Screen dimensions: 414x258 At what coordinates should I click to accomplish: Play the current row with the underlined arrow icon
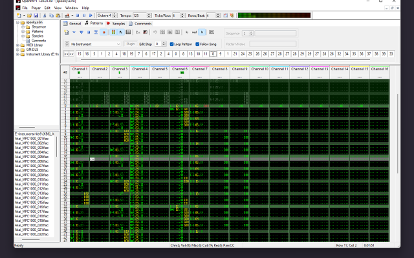click(x=96, y=32)
